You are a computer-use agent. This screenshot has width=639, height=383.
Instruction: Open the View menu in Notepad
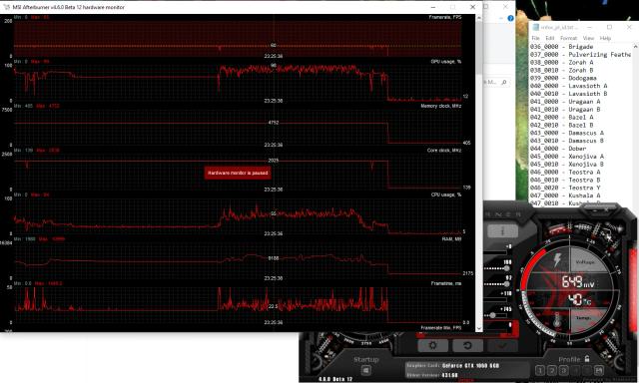pyautogui.click(x=588, y=38)
